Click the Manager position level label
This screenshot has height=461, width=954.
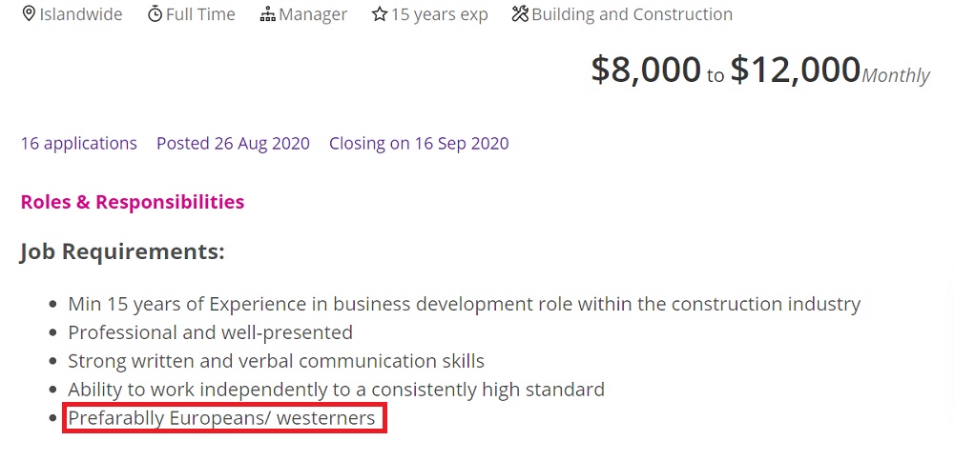[313, 14]
